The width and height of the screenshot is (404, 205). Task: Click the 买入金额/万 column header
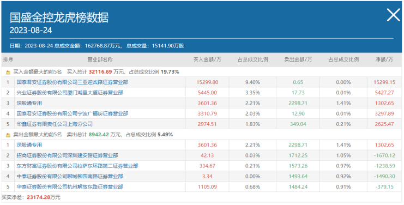pyautogui.click(x=207, y=59)
